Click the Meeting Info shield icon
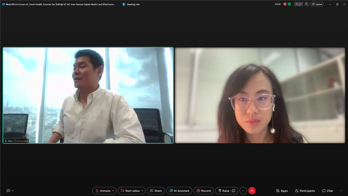Image resolution: width=348 pixels, height=196 pixels. [124, 4]
